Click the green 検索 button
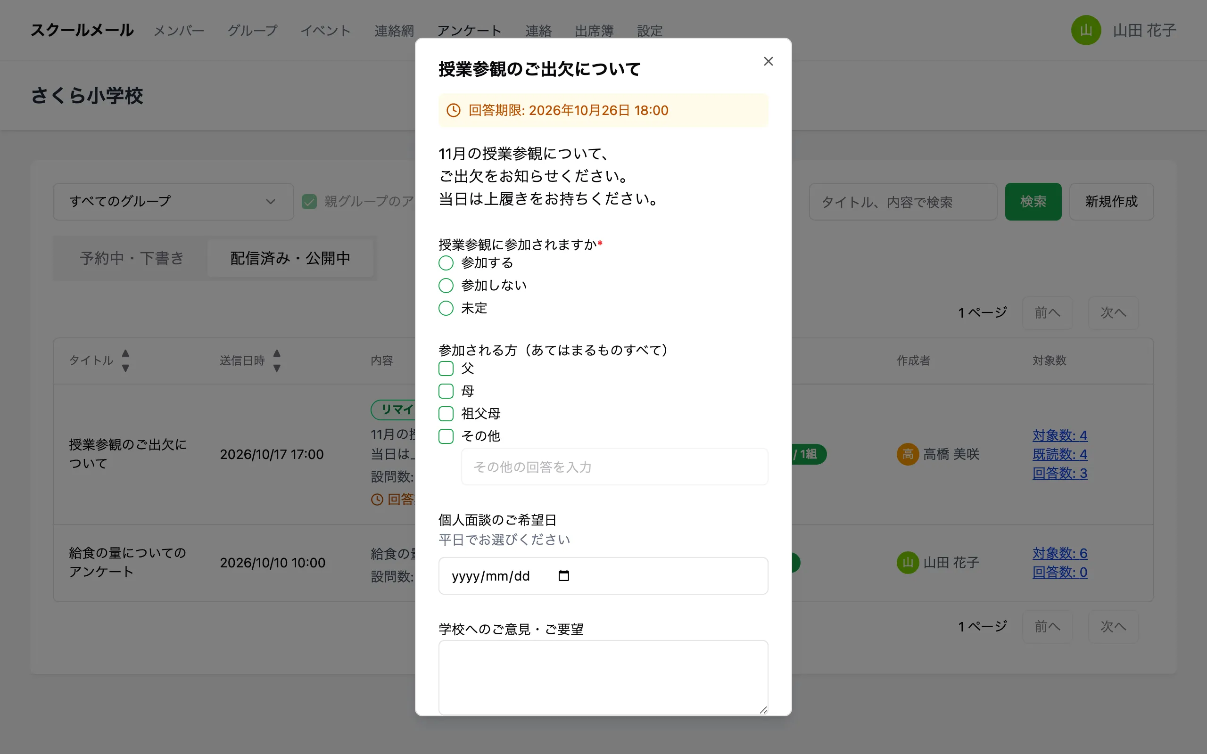Image resolution: width=1207 pixels, height=754 pixels. (1033, 202)
